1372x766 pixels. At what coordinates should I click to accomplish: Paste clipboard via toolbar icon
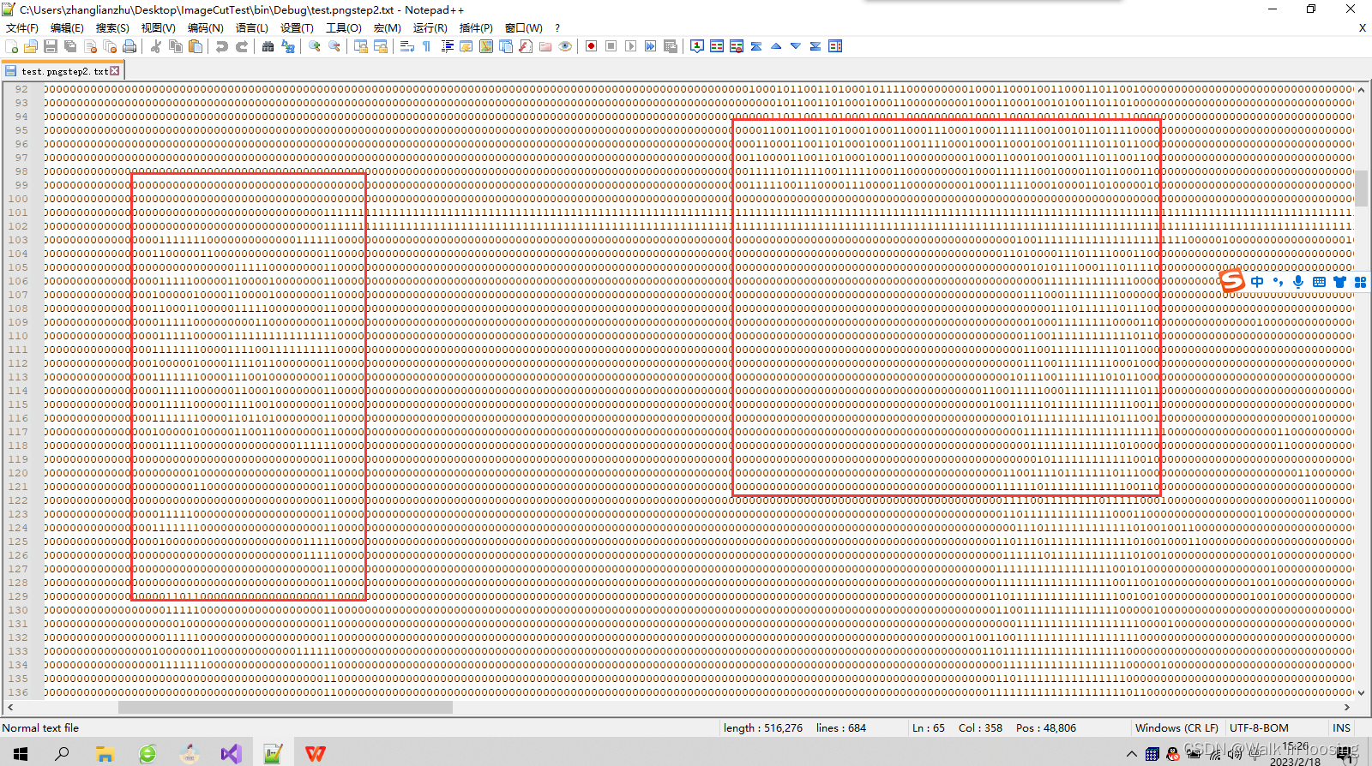[196, 46]
